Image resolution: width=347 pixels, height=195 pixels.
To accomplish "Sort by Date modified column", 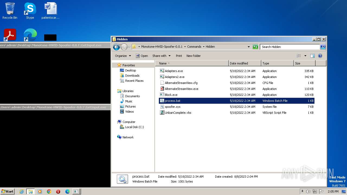I will (x=245, y=63).
